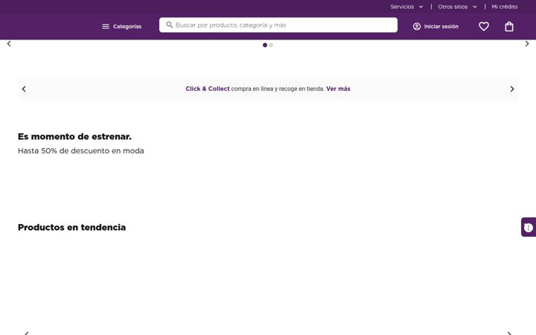The image size is (536, 335).
Task: Expand the Servicios dropdown
Action: [406, 7]
